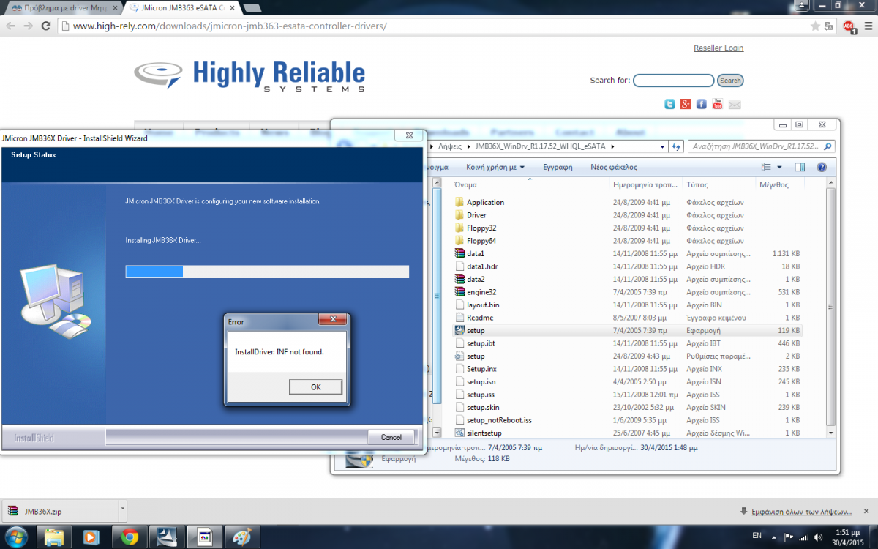878x549 pixels.
Task: Open Explorer help question mark icon
Action: pyautogui.click(x=822, y=168)
